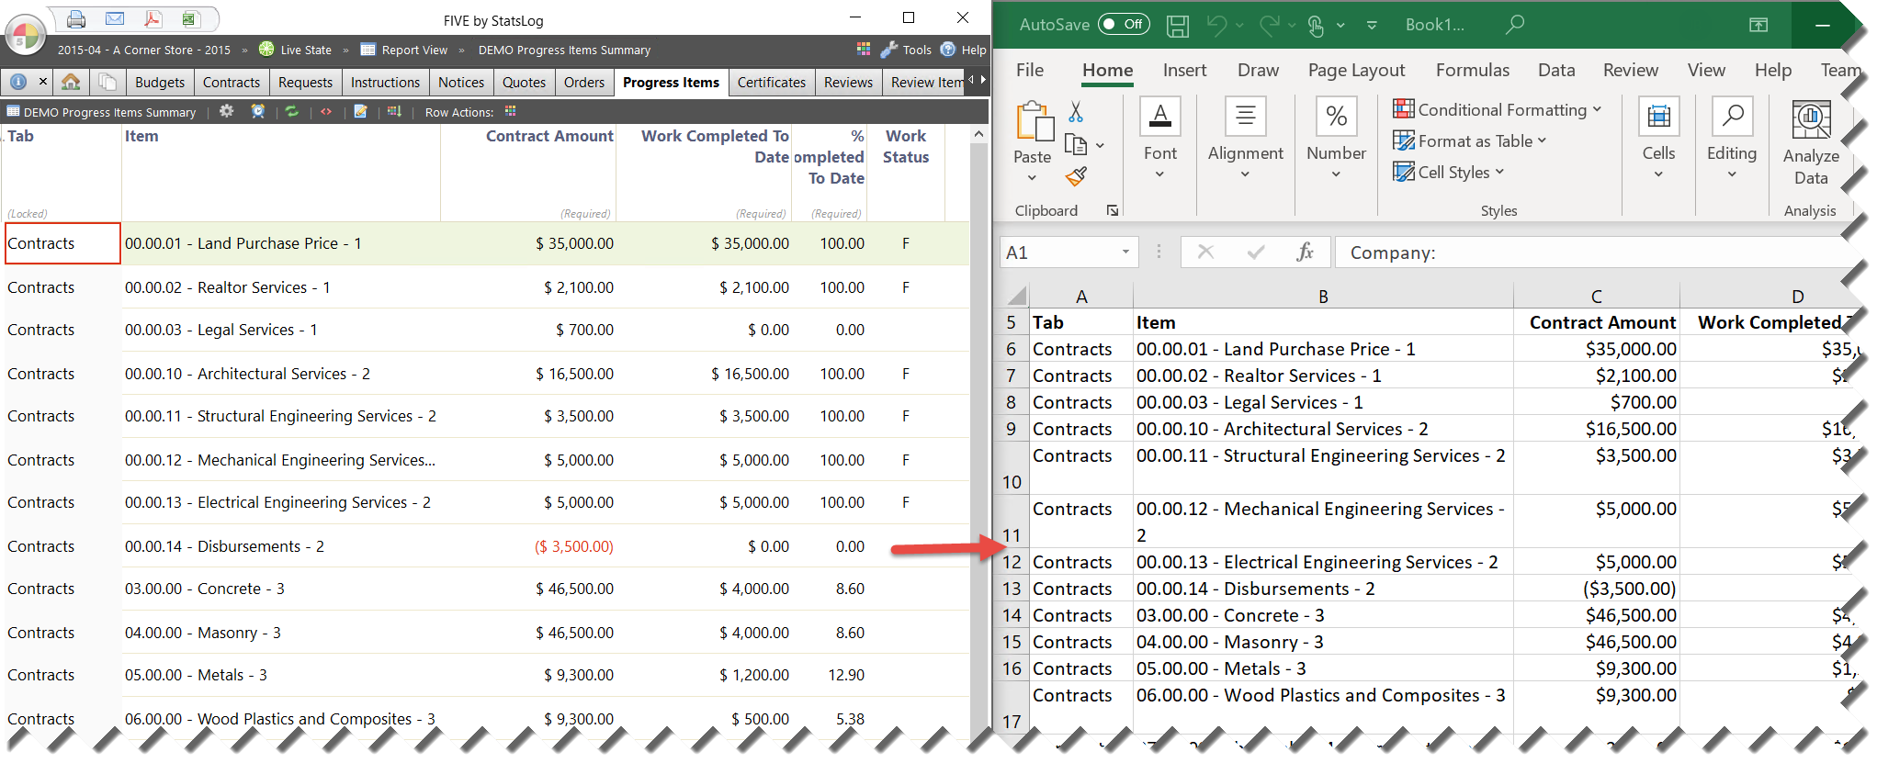Click the colored grid icon next to Tools
This screenshot has height=763, width=1877.
pyautogui.click(x=864, y=49)
